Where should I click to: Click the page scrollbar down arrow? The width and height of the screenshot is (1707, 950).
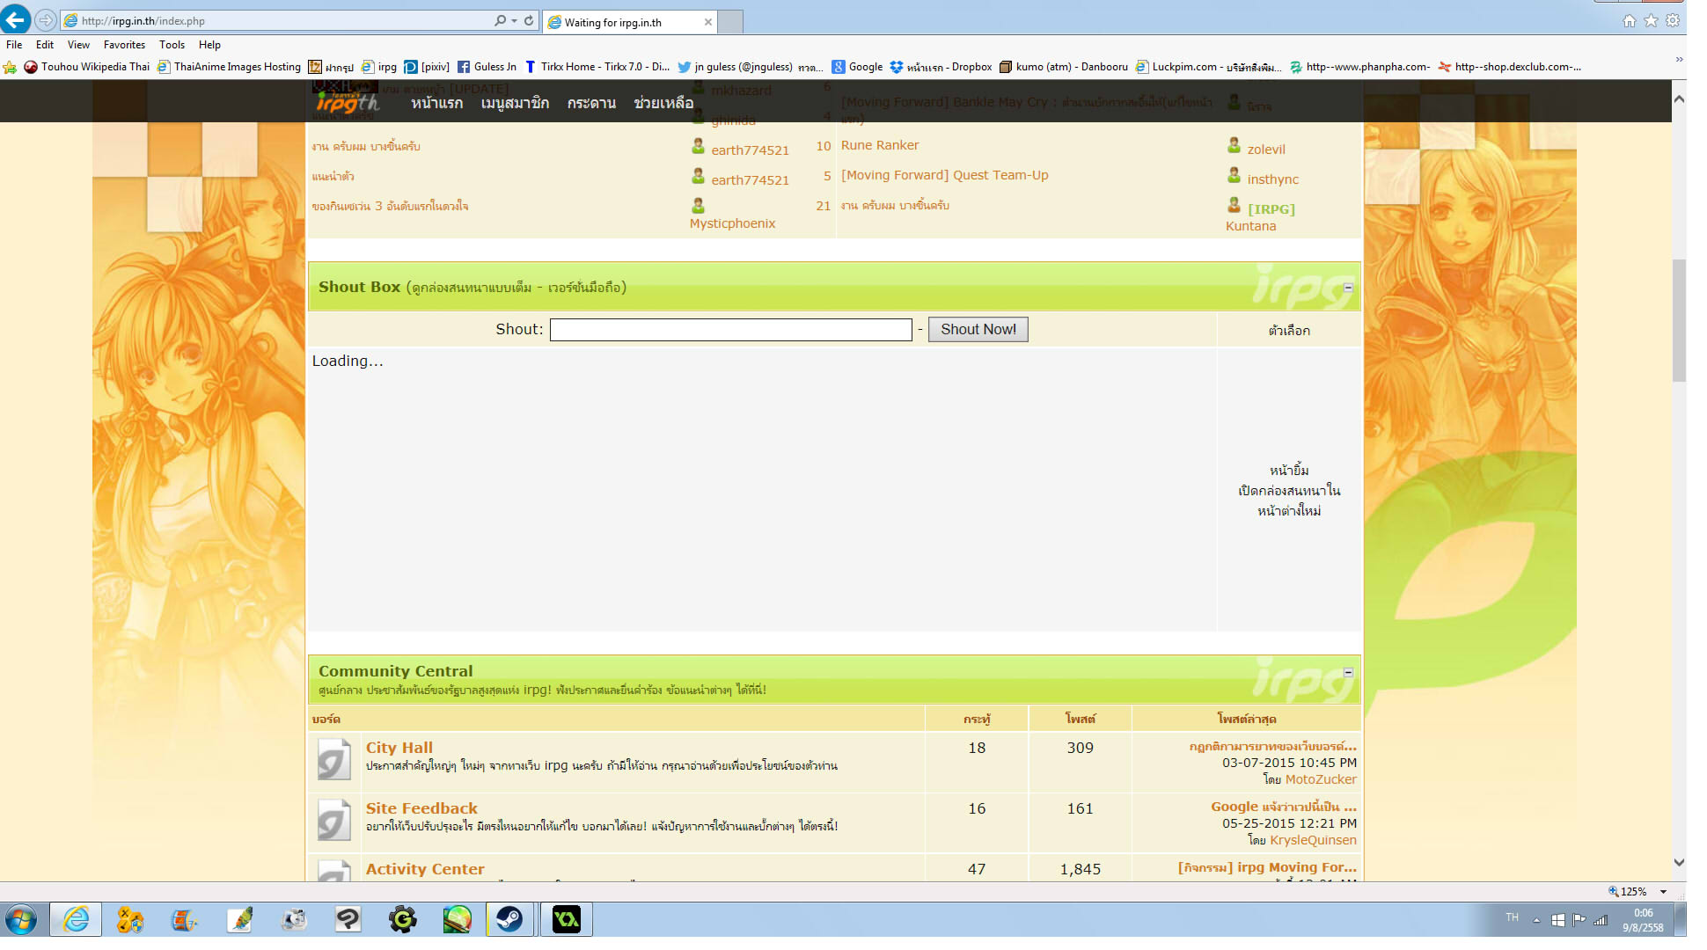1679,863
